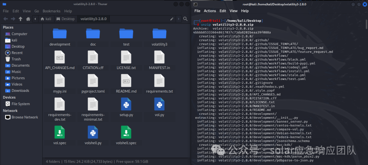This screenshot has width=368, height=165.
Task: Select MANIFEST.in file
Action: pyautogui.click(x=159, y=61)
